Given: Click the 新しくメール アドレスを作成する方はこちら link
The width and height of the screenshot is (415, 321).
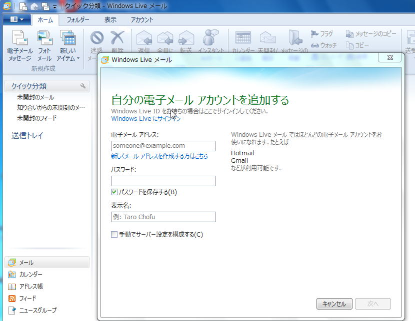Looking at the screenshot, I should pyautogui.click(x=159, y=156).
